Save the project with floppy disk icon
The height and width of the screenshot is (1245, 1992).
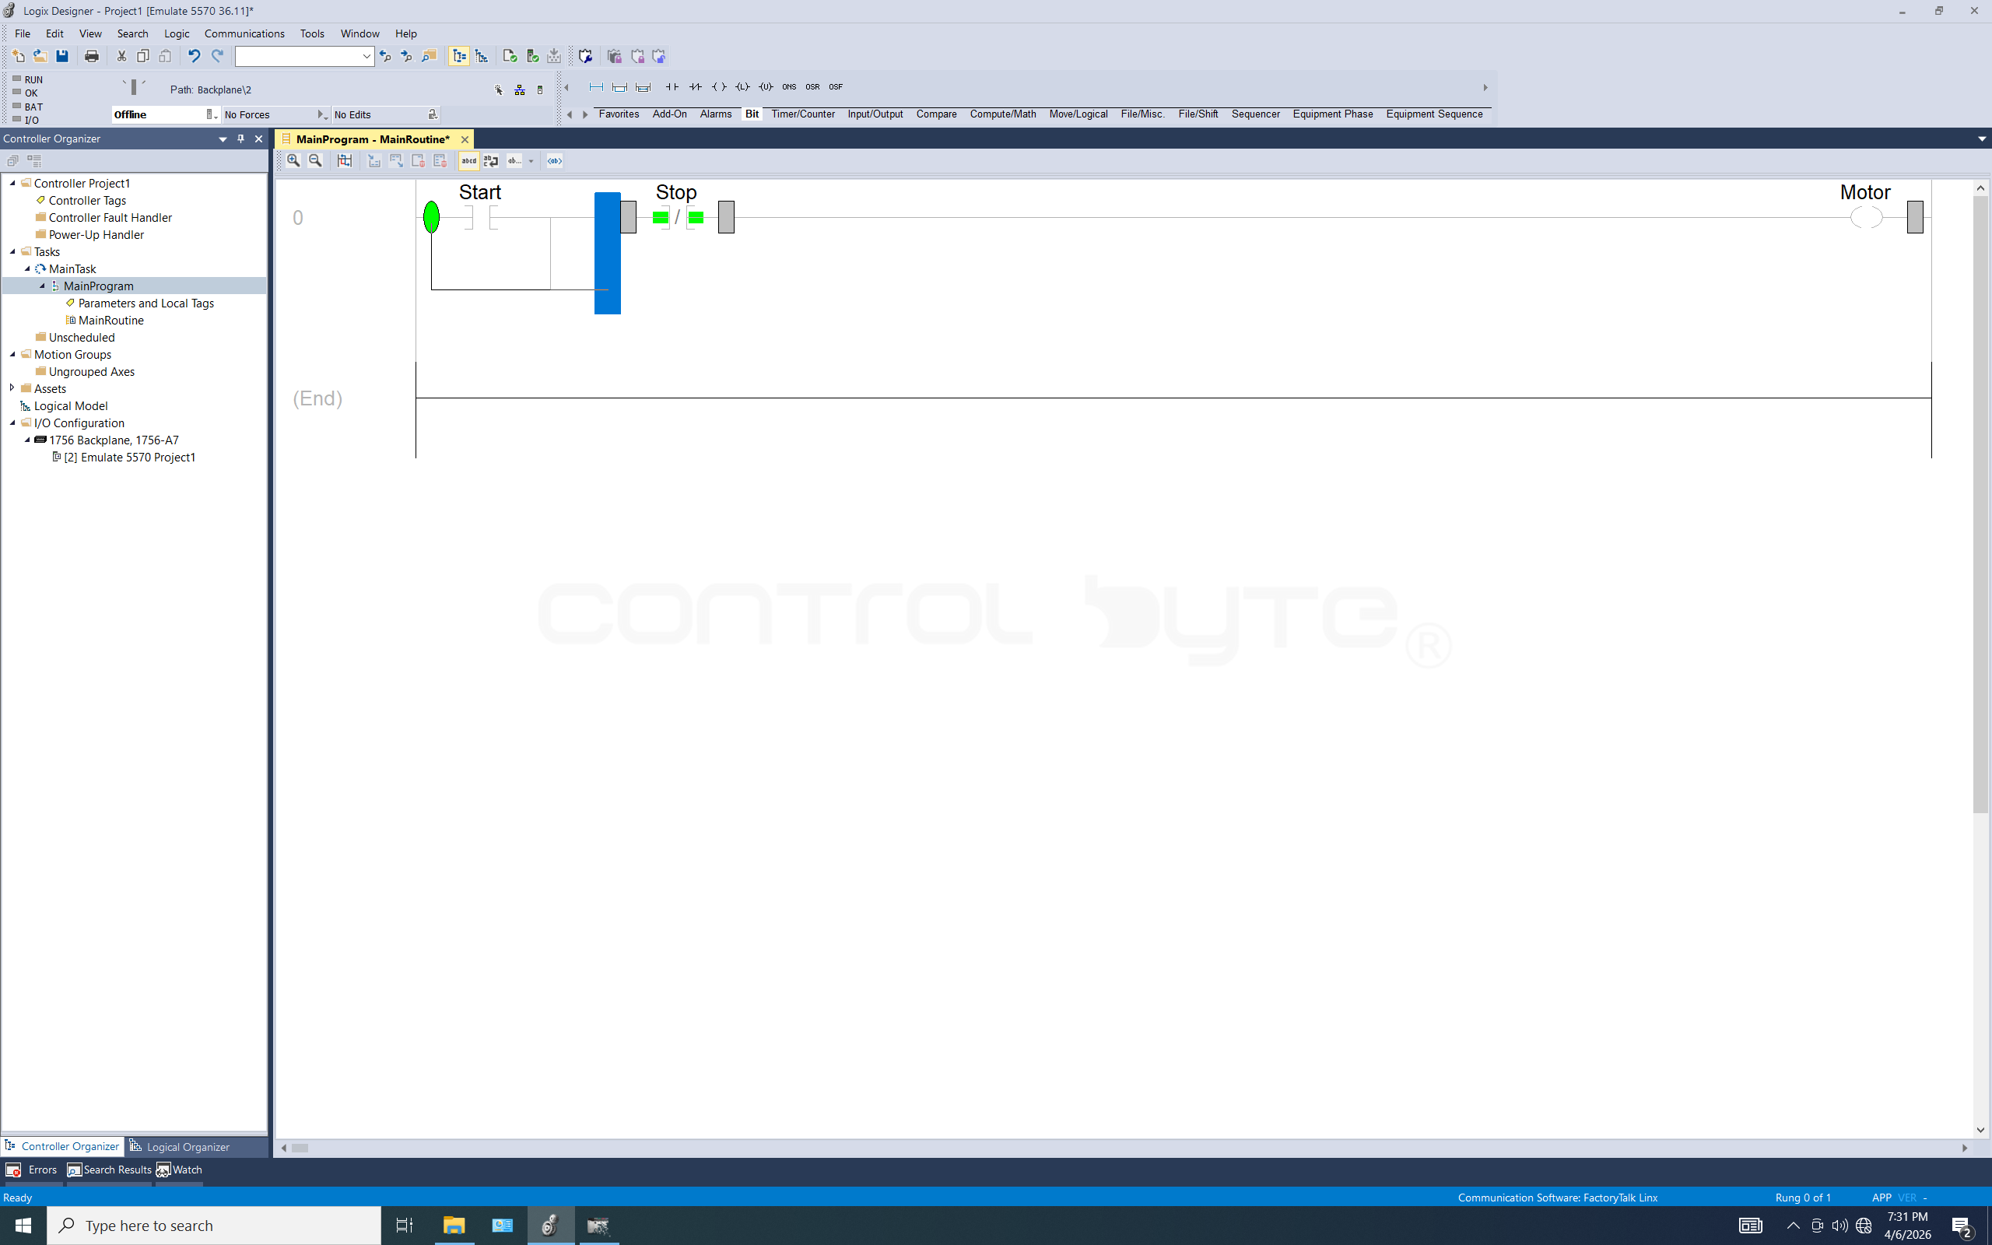click(x=61, y=56)
